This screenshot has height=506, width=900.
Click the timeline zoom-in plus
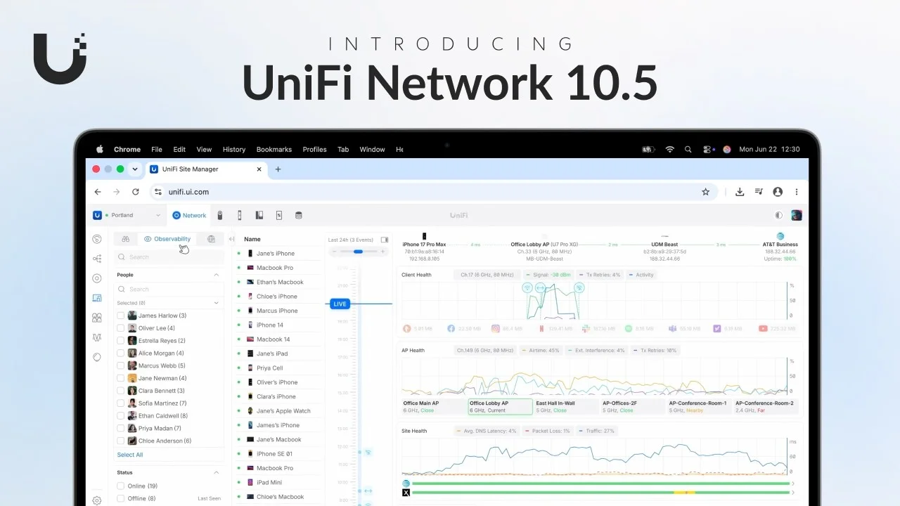click(x=382, y=252)
